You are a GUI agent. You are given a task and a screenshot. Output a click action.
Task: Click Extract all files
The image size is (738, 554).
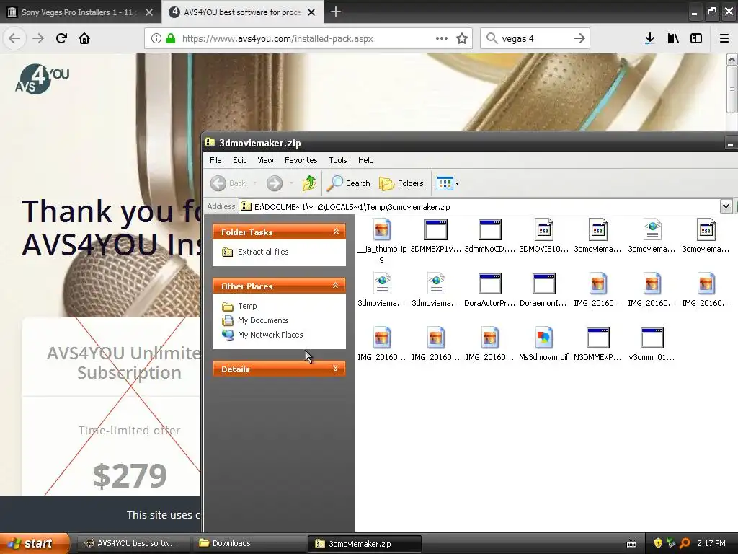(x=263, y=252)
